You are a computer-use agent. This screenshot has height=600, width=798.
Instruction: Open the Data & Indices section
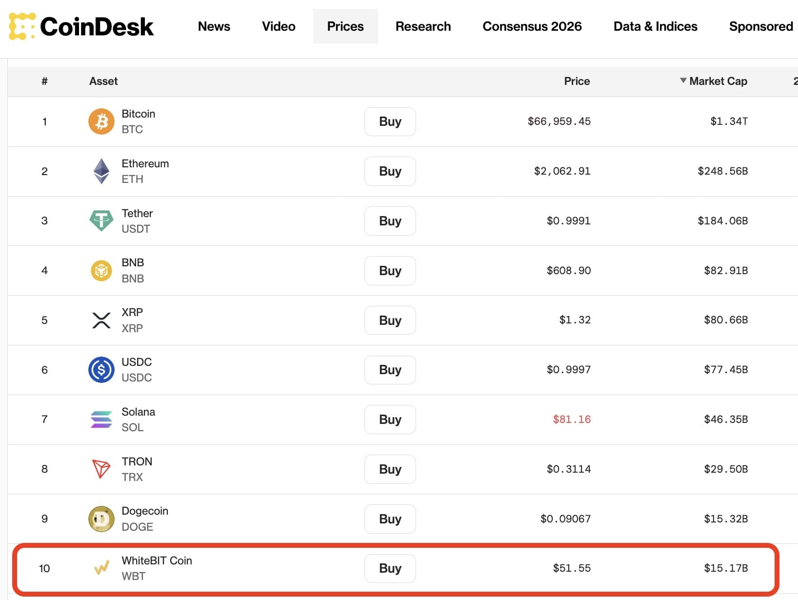point(655,26)
